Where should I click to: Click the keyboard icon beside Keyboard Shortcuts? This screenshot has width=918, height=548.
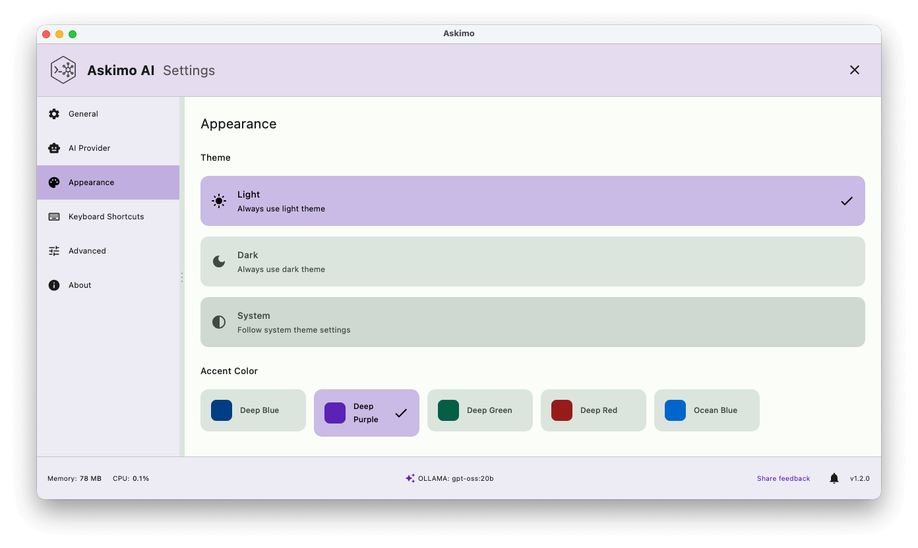[53, 216]
